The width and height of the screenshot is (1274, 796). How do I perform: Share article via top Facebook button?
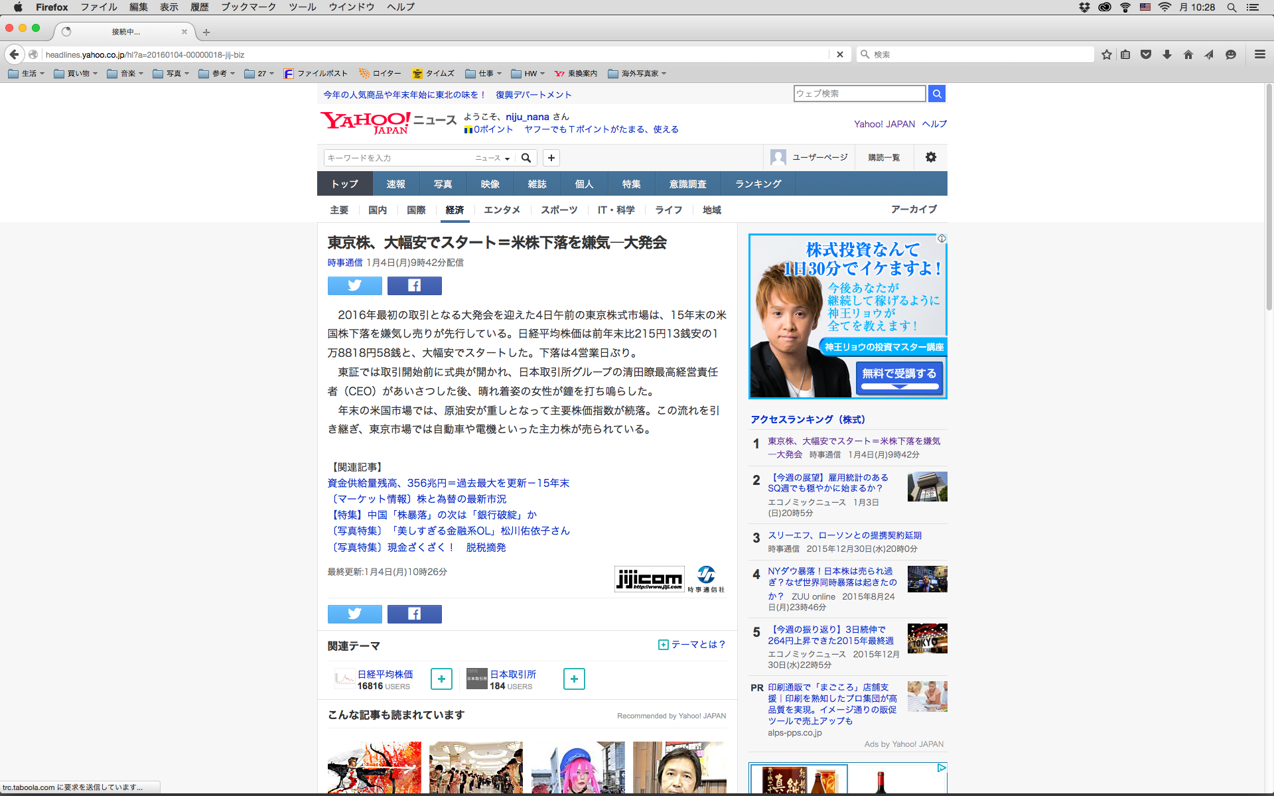tap(414, 285)
